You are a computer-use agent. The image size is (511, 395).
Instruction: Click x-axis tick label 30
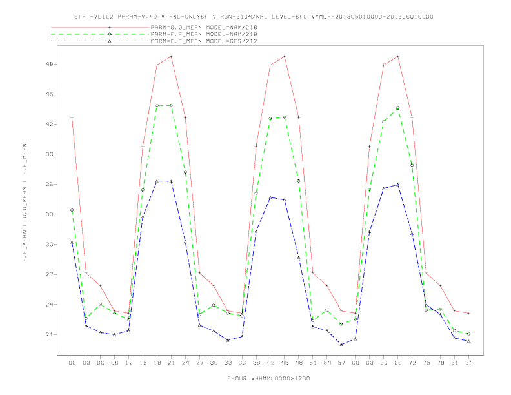[x=214, y=363]
